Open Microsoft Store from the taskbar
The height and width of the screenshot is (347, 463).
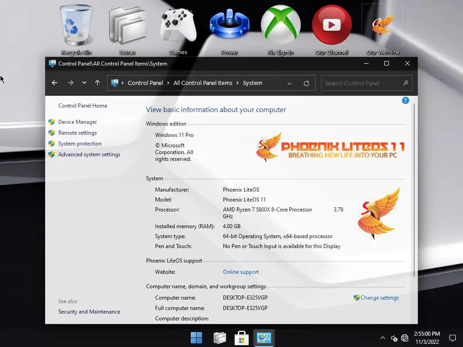pos(241,338)
